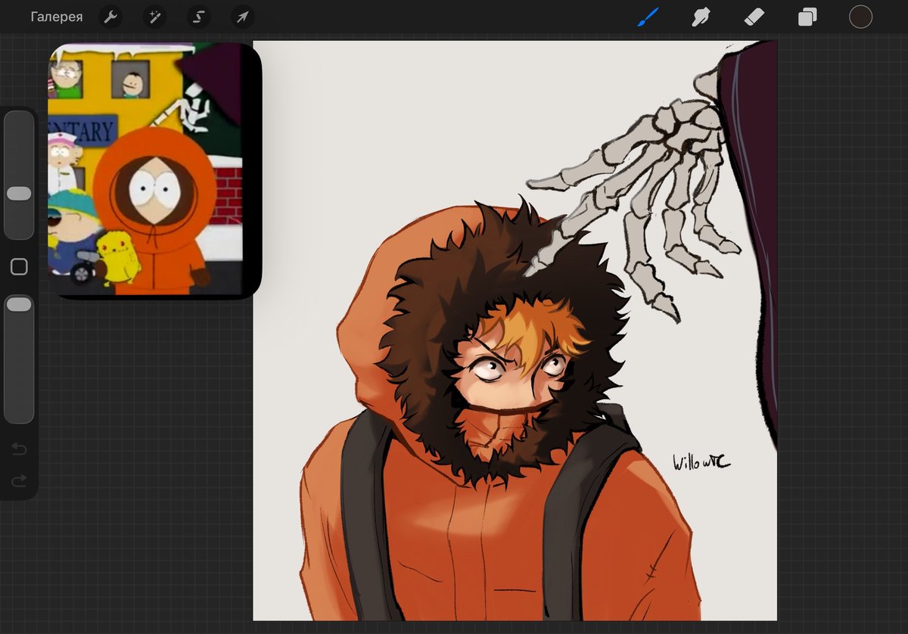Redo the action with sidebar arrow
Screen dimensions: 908x634
tap(19, 480)
